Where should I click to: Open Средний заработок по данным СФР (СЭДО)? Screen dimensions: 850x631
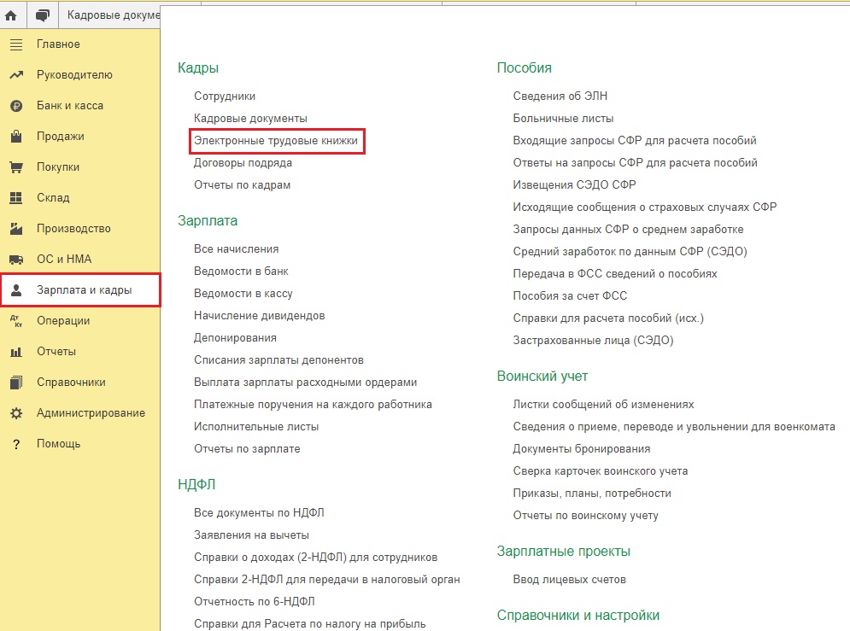click(x=630, y=251)
